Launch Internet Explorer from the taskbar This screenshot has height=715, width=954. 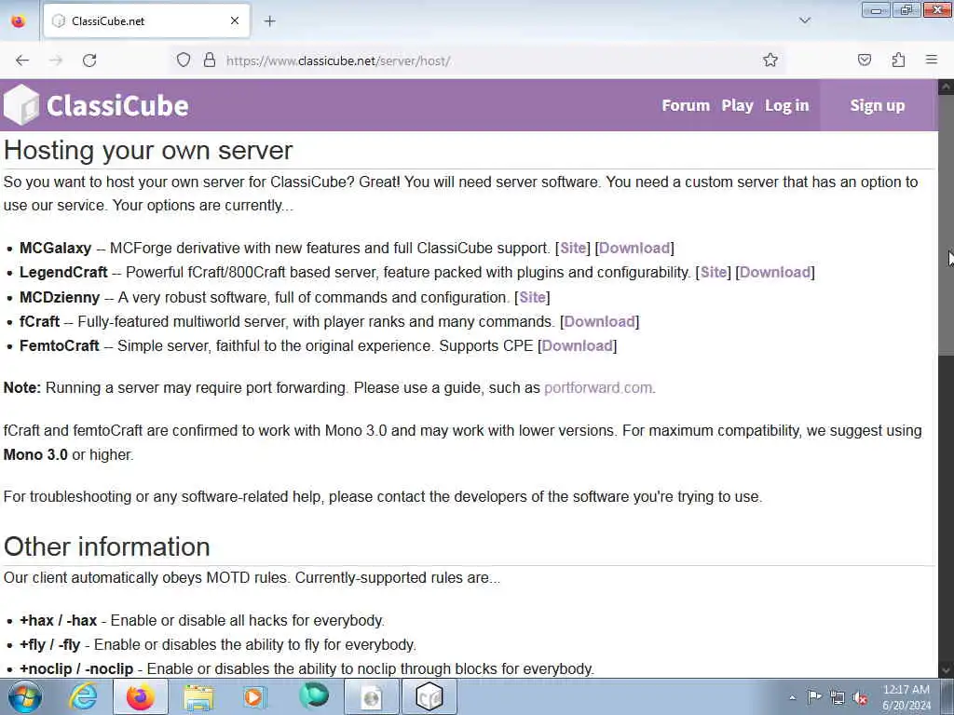[83, 696]
